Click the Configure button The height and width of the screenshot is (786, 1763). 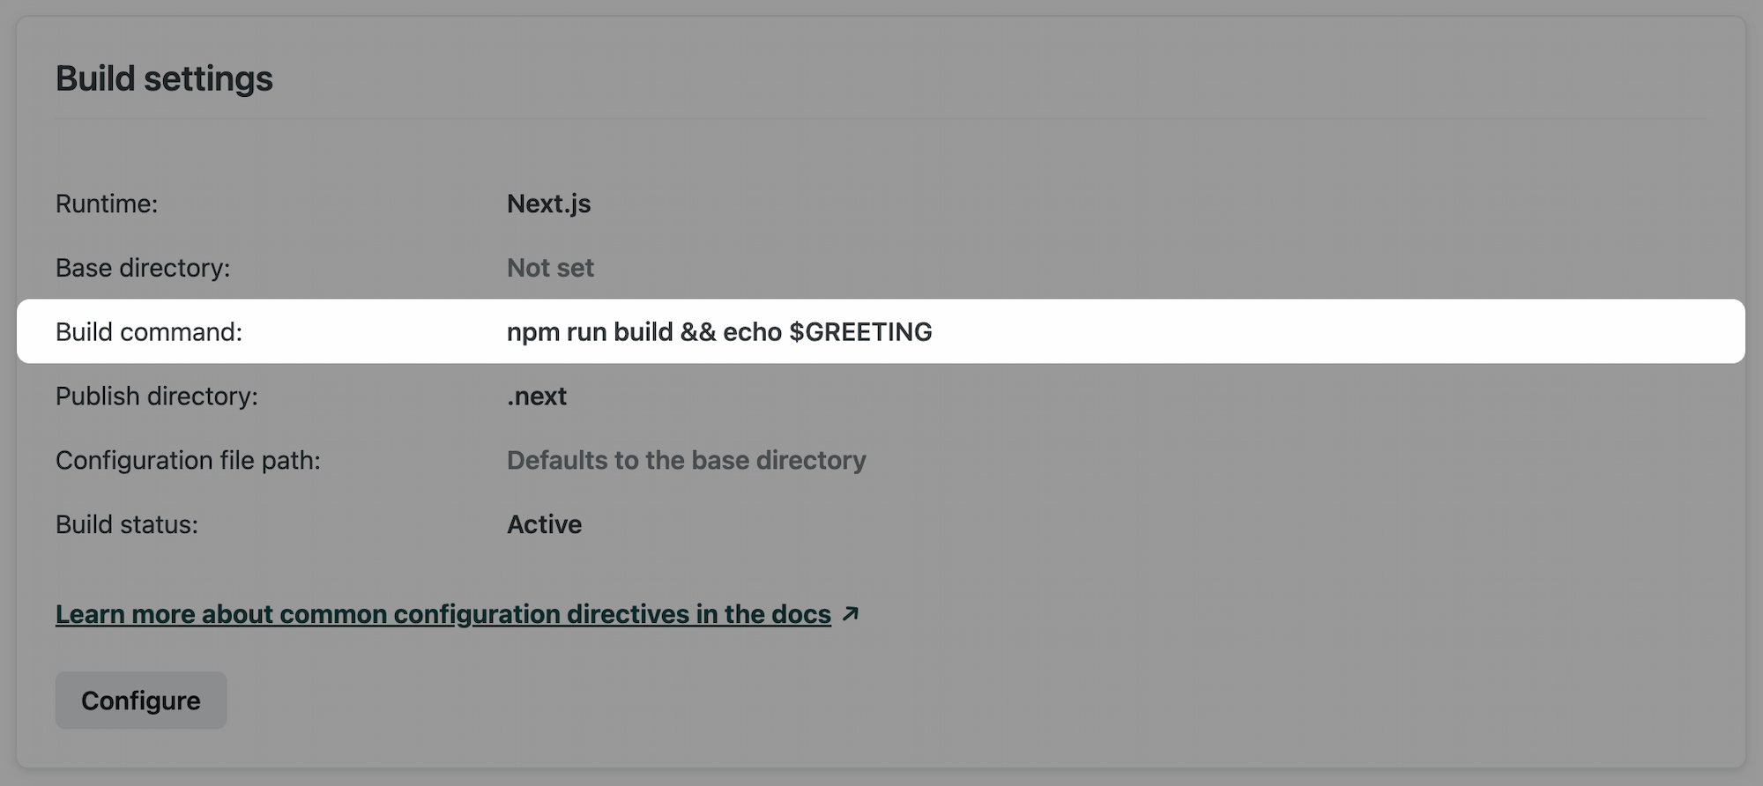[140, 700]
